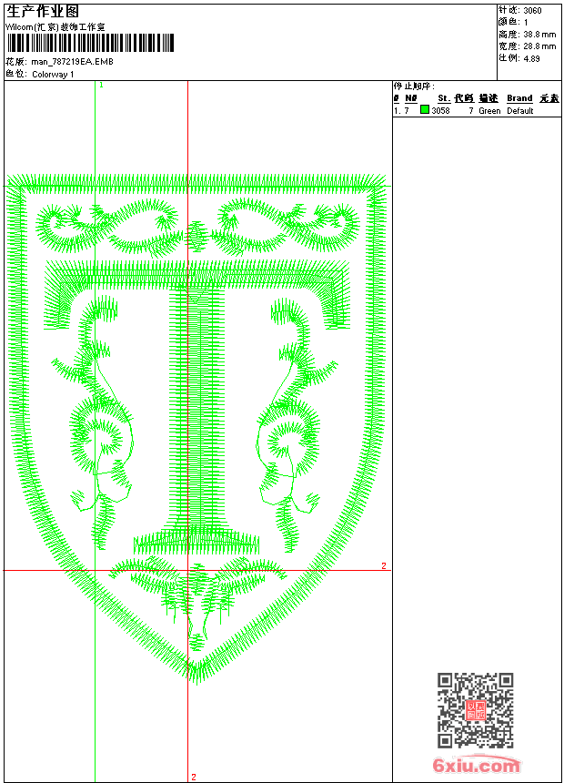The height and width of the screenshot is (783, 564).
Task: Click the 'Green' color description cell
Action: 489,111
